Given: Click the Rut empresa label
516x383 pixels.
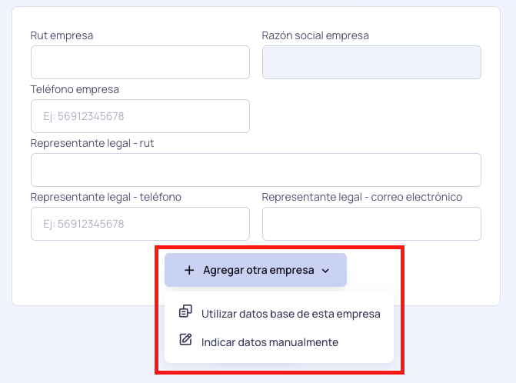Looking at the screenshot, I should [62, 35].
